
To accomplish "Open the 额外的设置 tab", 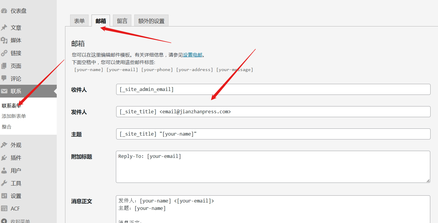I will pyautogui.click(x=151, y=21).
